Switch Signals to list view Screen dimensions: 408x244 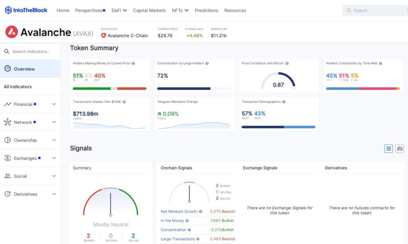[388, 148]
